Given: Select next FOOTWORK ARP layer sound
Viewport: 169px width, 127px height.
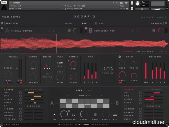Looking at the screenshot, I should point(136,31).
